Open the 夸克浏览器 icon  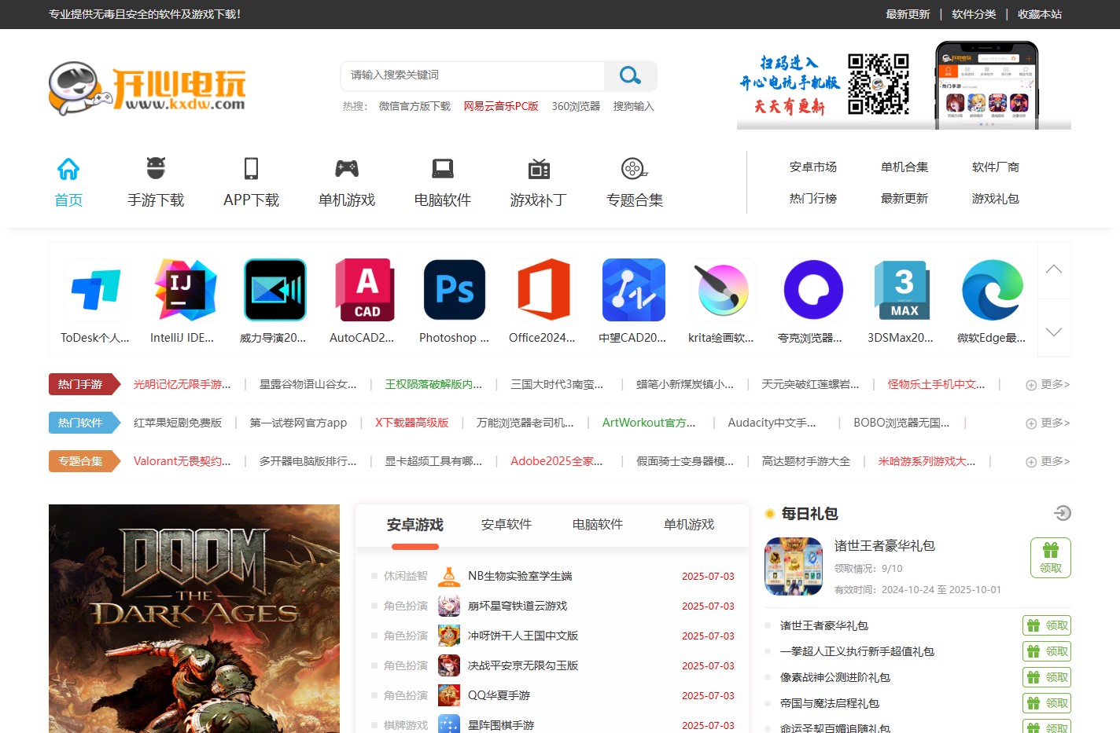(812, 290)
